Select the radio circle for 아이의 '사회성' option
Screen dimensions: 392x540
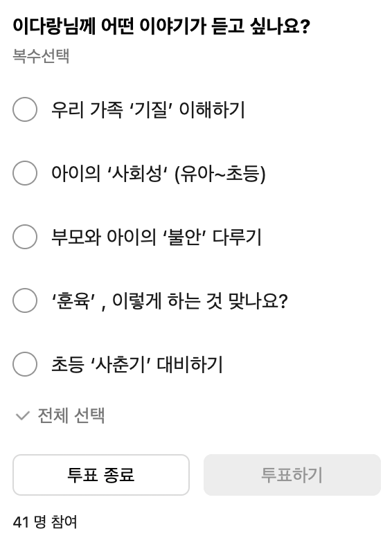click(x=25, y=173)
